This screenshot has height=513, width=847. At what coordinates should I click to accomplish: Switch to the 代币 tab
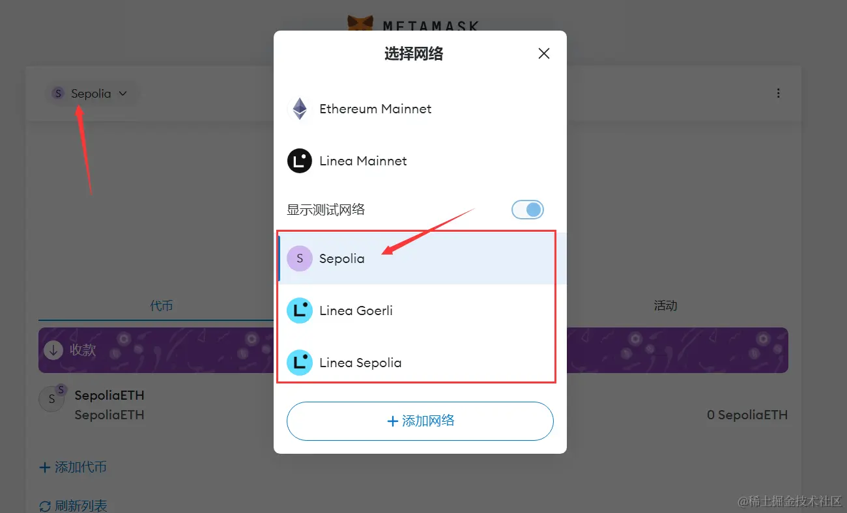162,305
